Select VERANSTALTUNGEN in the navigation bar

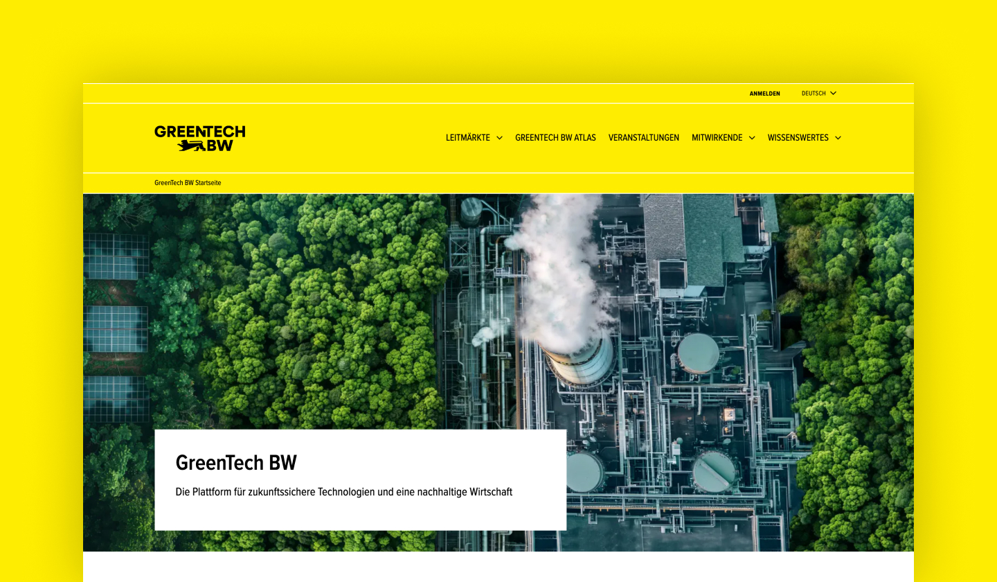644,138
